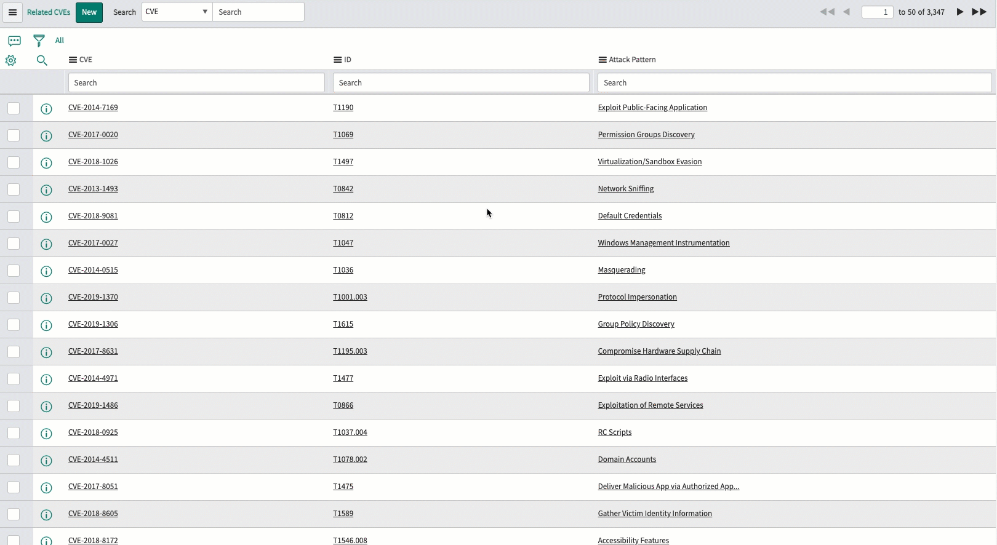Viewport: 997px width, 545px height.
Task: Open the ID column options menu
Action: 337,60
